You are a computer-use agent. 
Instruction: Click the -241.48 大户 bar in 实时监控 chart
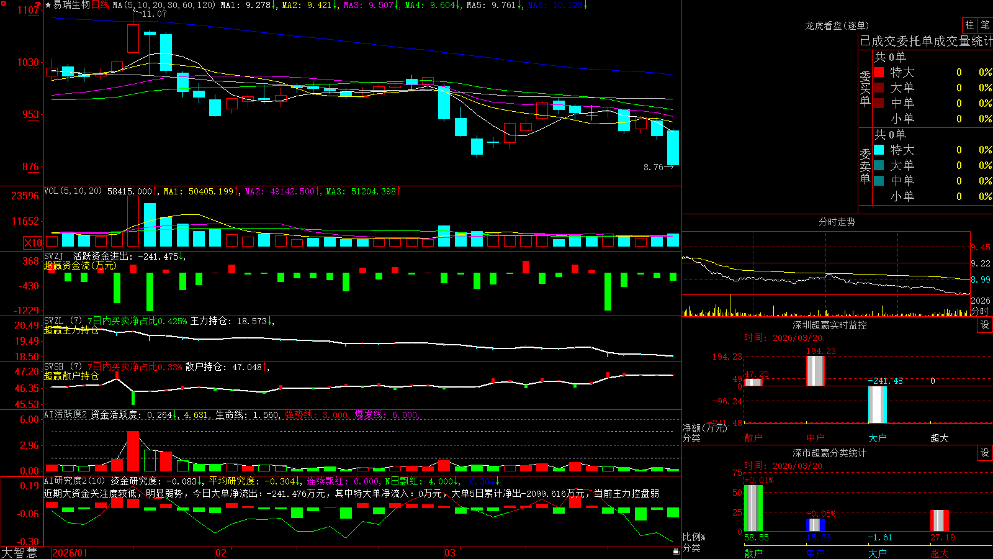pos(878,404)
